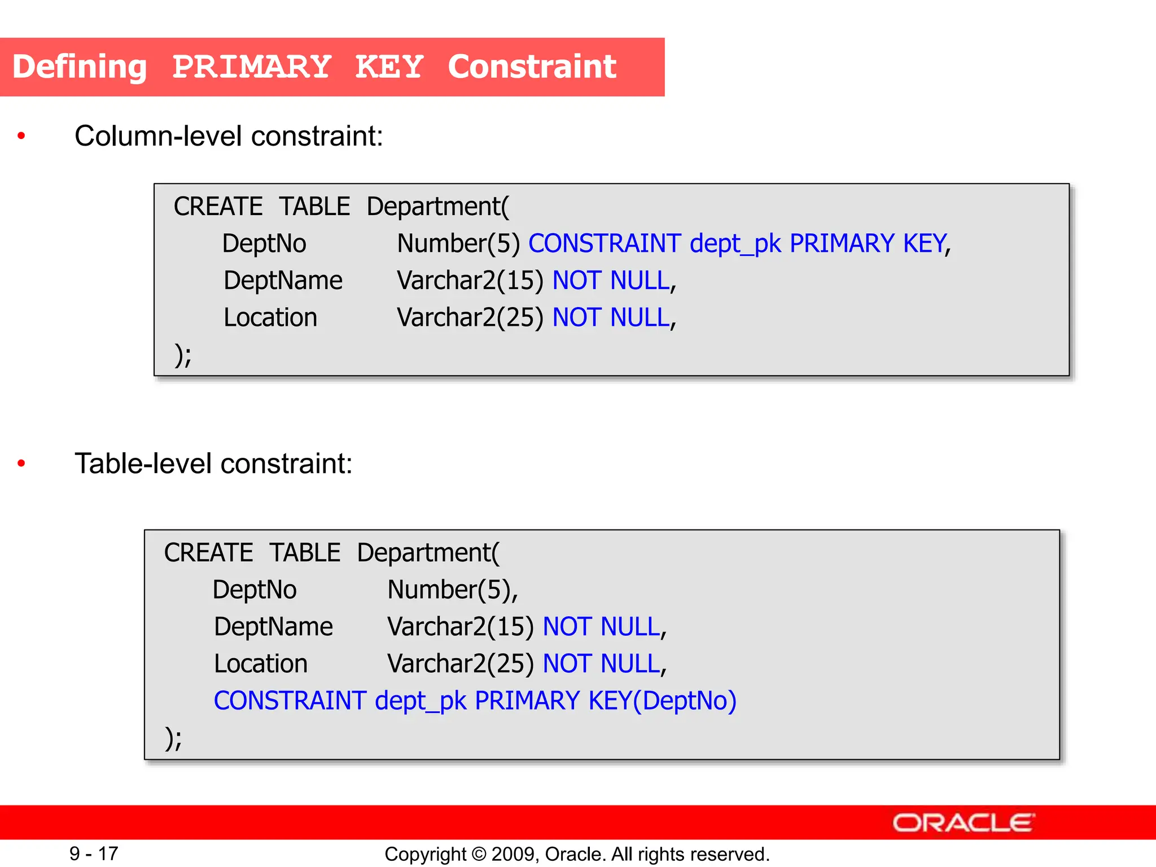Click the ORACLE logo in the footer
The height and width of the screenshot is (867, 1156).
(x=964, y=822)
